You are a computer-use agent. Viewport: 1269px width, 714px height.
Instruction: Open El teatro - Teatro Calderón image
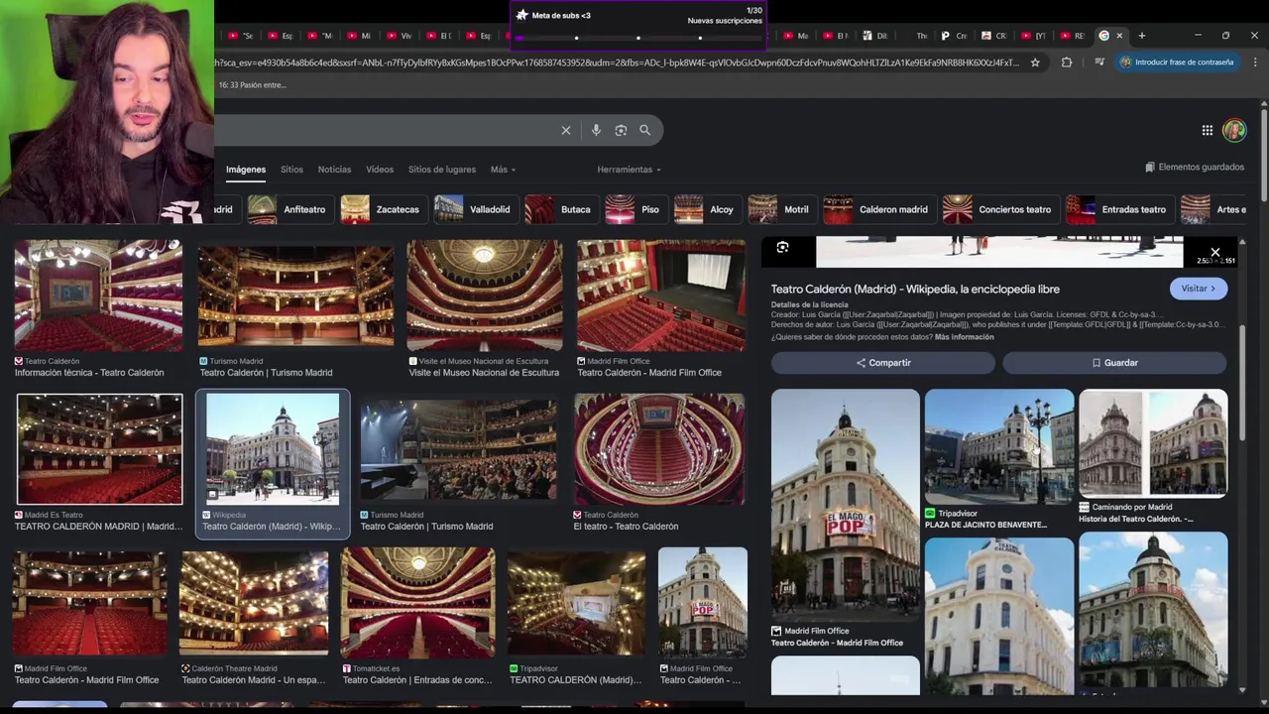point(659,449)
